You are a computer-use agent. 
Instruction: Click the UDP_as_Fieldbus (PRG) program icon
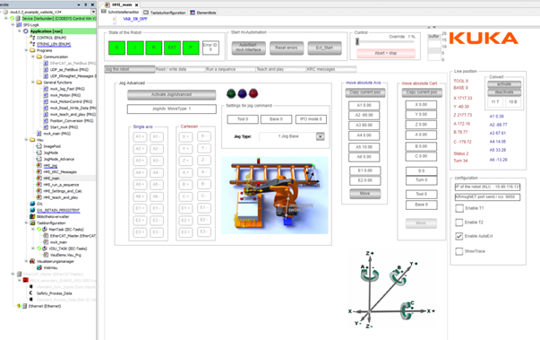[46, 70]
